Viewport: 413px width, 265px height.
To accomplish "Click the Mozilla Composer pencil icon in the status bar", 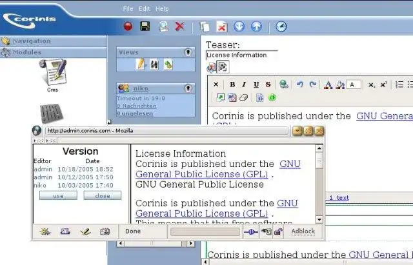I will click(85, 231).
